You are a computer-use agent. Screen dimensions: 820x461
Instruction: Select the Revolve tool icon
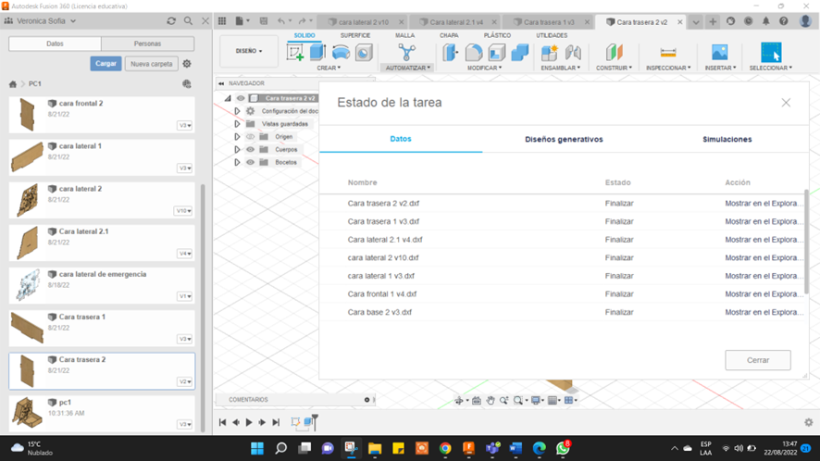[x=341, y=53]
